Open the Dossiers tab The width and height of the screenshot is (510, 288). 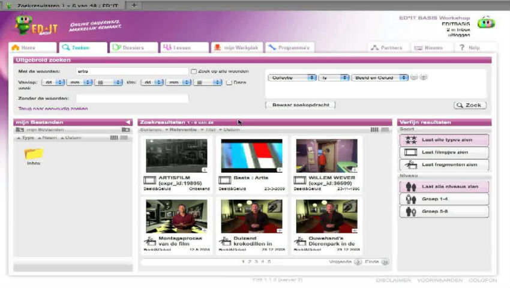(x=133, y=47)
